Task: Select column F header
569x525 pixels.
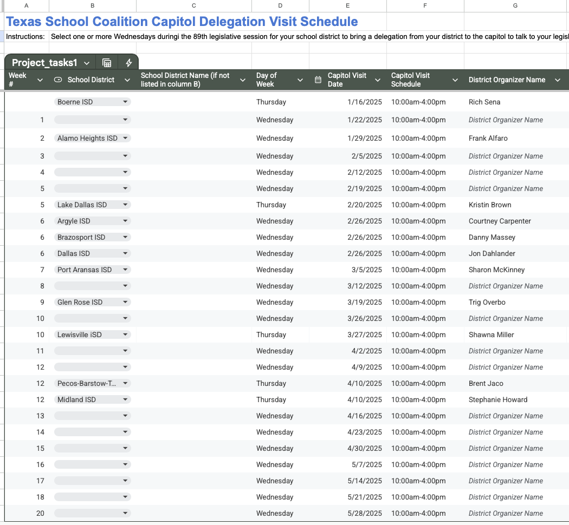Action: point(425,6)
